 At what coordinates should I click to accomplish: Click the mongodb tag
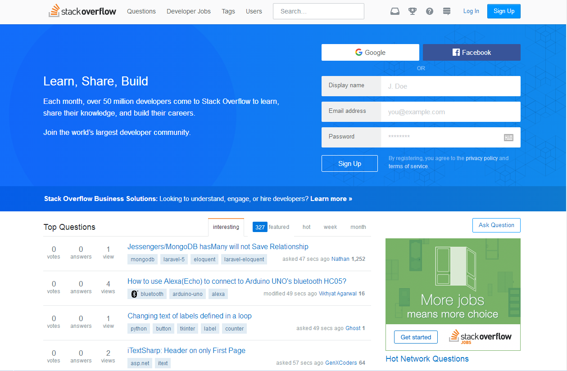click(143, 259)
